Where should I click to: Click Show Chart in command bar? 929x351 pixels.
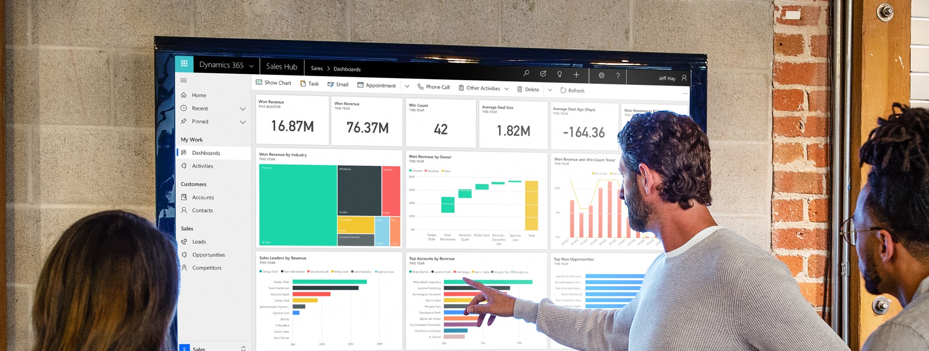pyautogui.click(x=273, y=83)
